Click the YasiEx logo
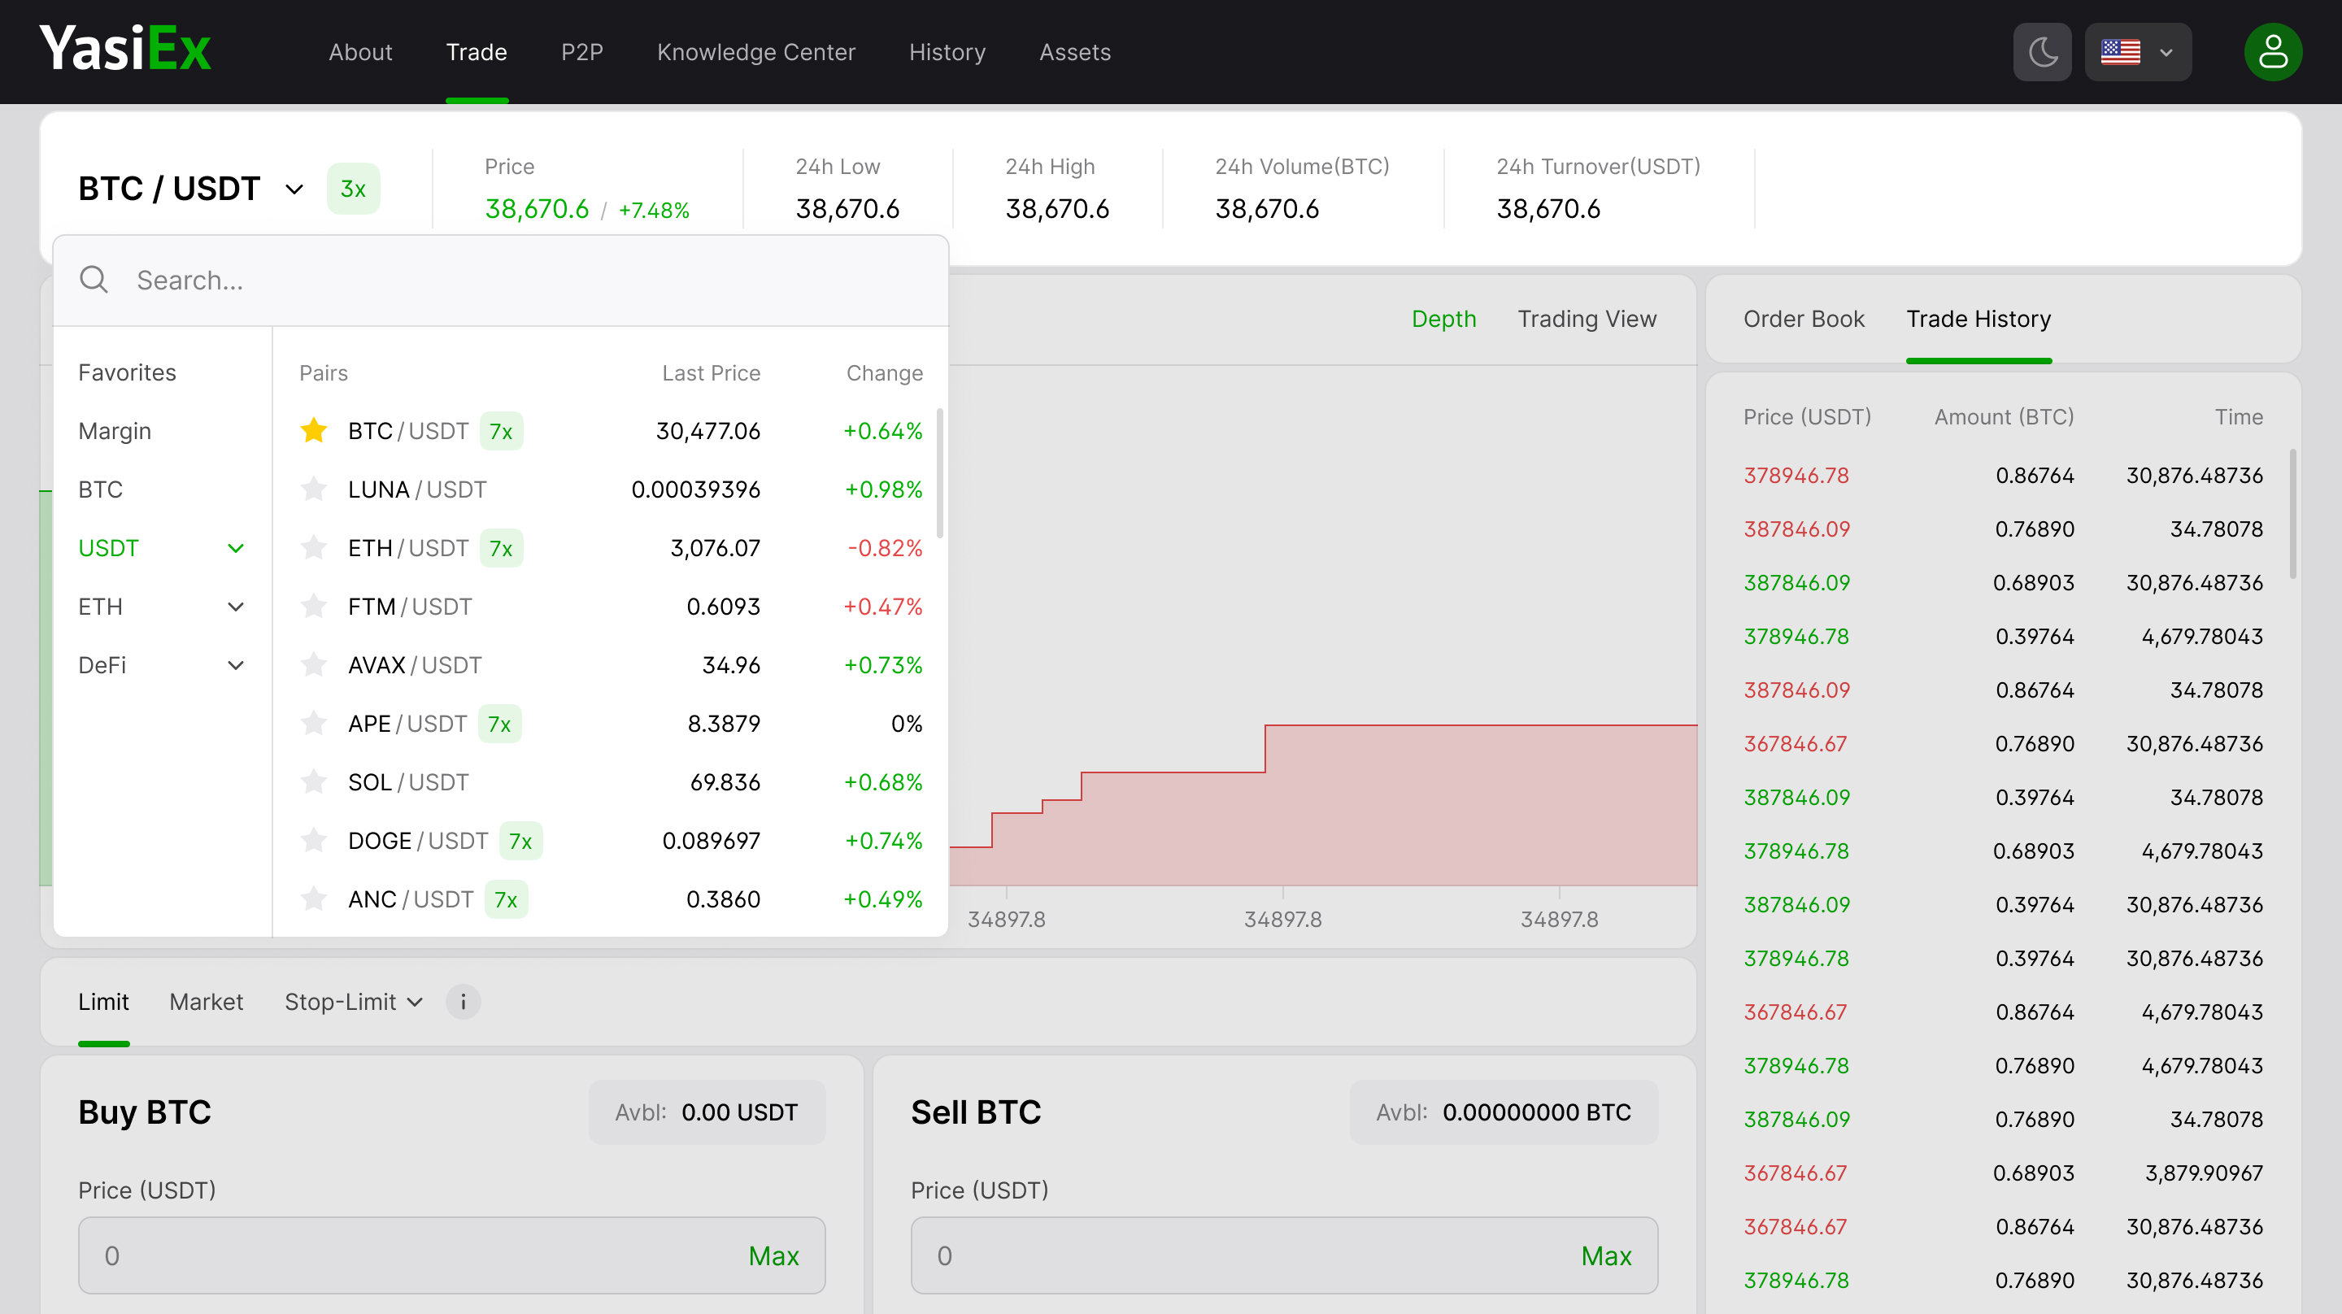Screen dimensions: 2342x1314 (x=125, y=49)
